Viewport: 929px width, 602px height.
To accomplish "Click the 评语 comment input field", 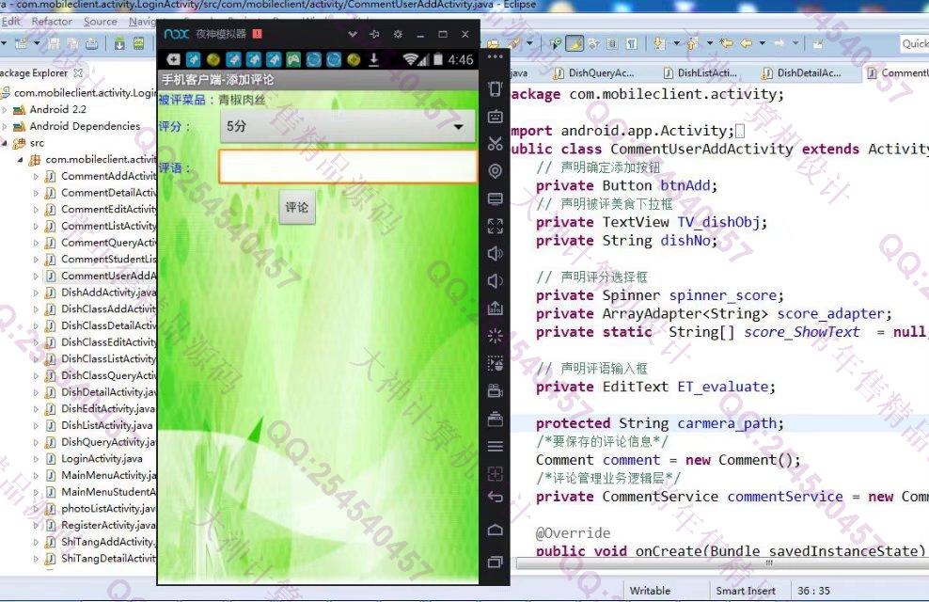I will click(x=348, y=166).
